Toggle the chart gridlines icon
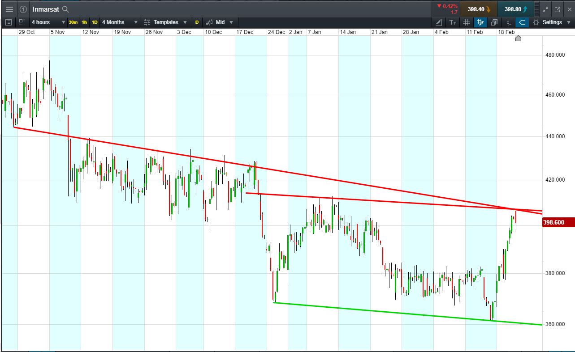575x352 pixels. pos(467,22)
